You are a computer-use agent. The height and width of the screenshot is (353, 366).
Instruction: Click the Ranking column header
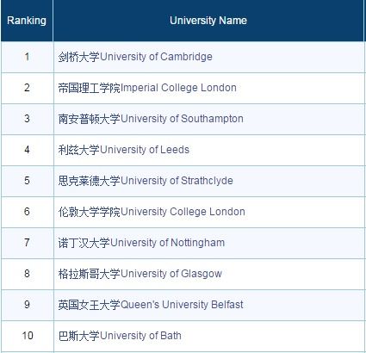(27, 21)
